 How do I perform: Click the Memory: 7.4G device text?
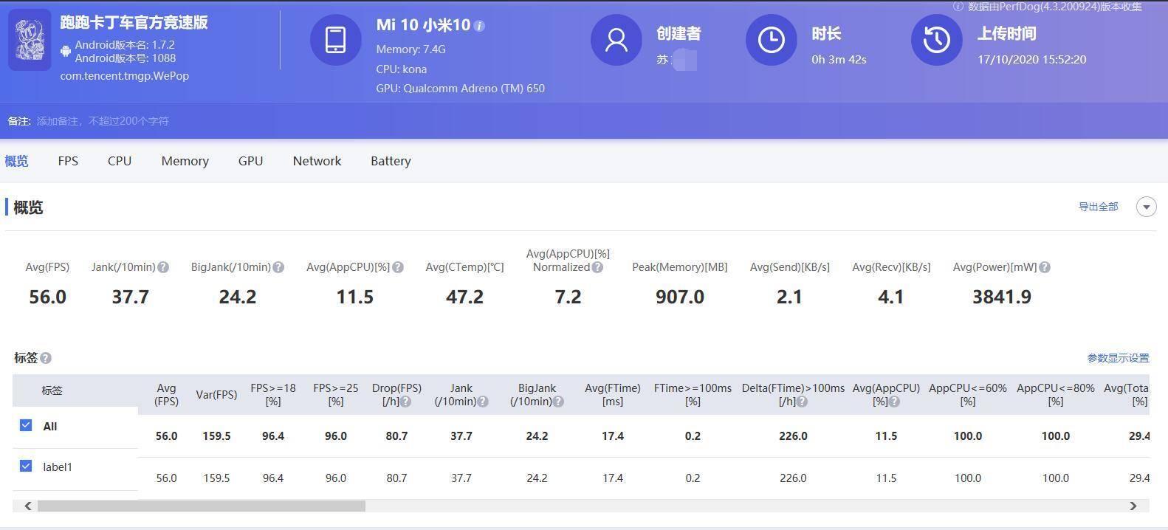410,49
